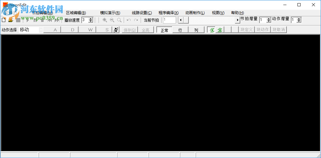Maximize the NeonEdit window

(x=299, y=5)
